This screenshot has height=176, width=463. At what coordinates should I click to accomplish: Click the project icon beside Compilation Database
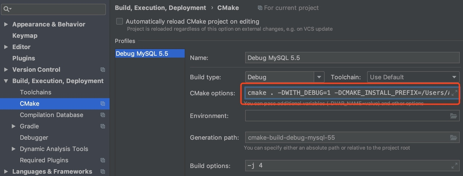103,115
